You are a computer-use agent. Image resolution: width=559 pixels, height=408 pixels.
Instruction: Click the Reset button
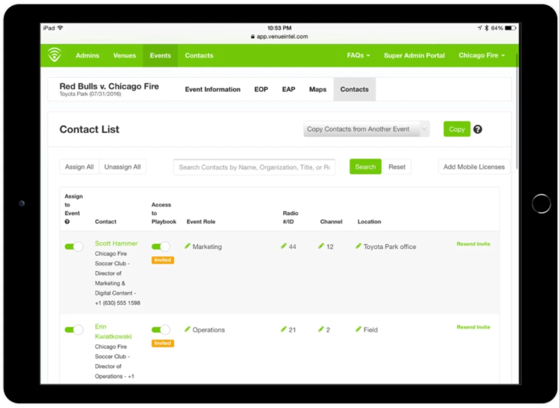pos(397,167)
